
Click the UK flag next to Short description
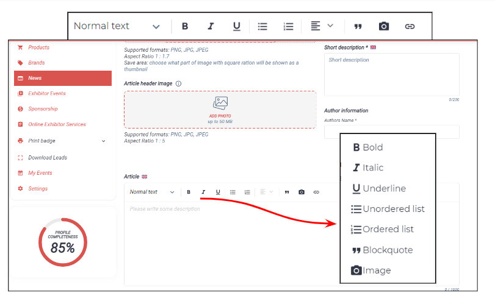click(373, 48)
